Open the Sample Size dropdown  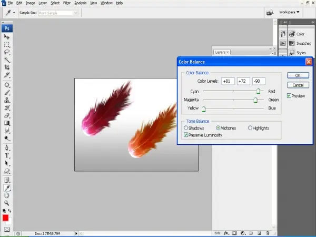click(58, 13)
